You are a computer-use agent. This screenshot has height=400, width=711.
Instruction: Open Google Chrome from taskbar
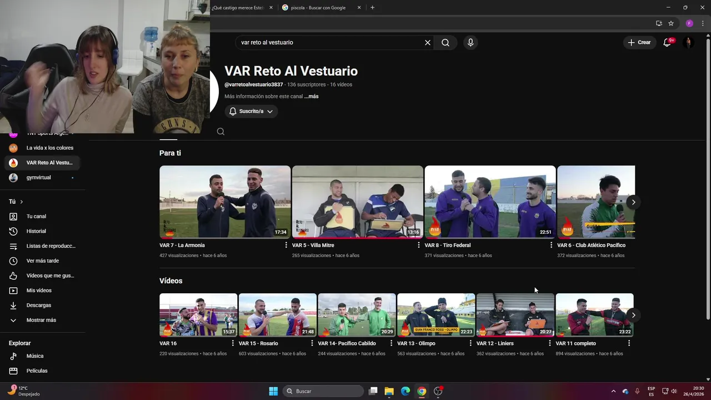(422, 391)
